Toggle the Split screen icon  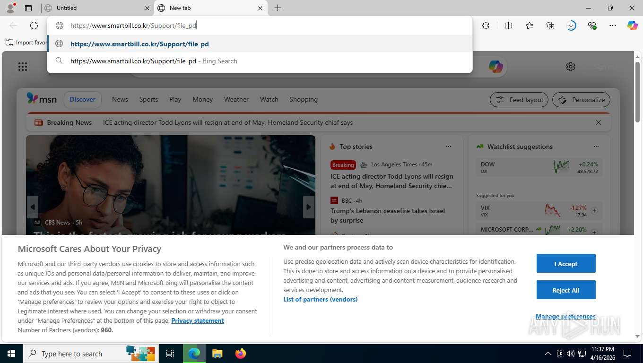coord(508,26)
